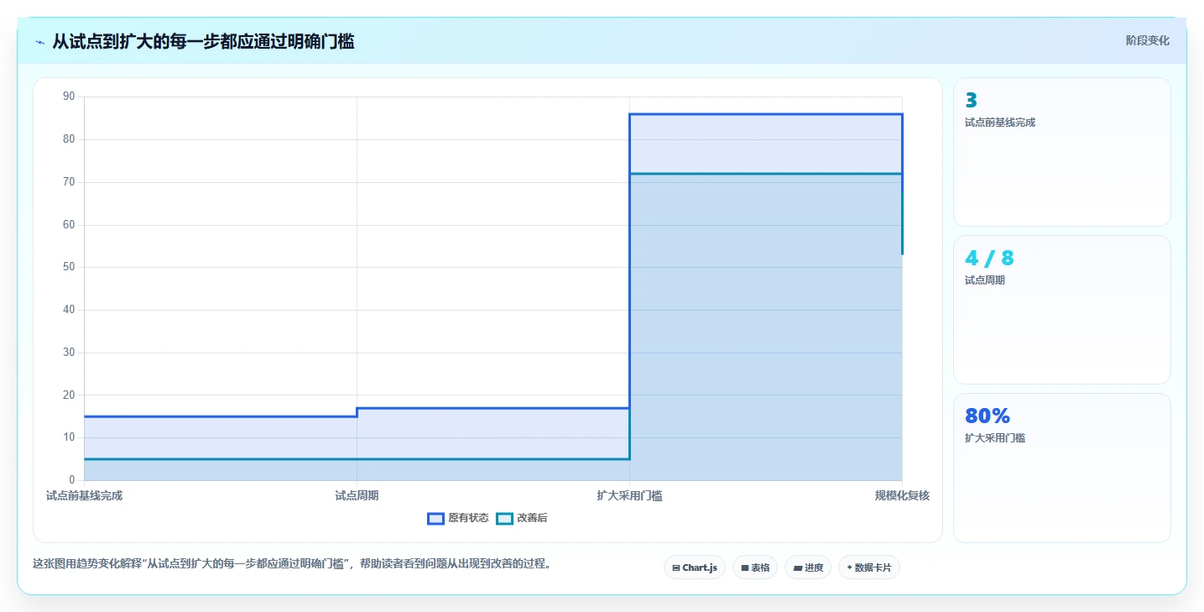Click the 扩大采用门槛 card caption
This screenshot has height=612, width=1204.
(995, 438)
